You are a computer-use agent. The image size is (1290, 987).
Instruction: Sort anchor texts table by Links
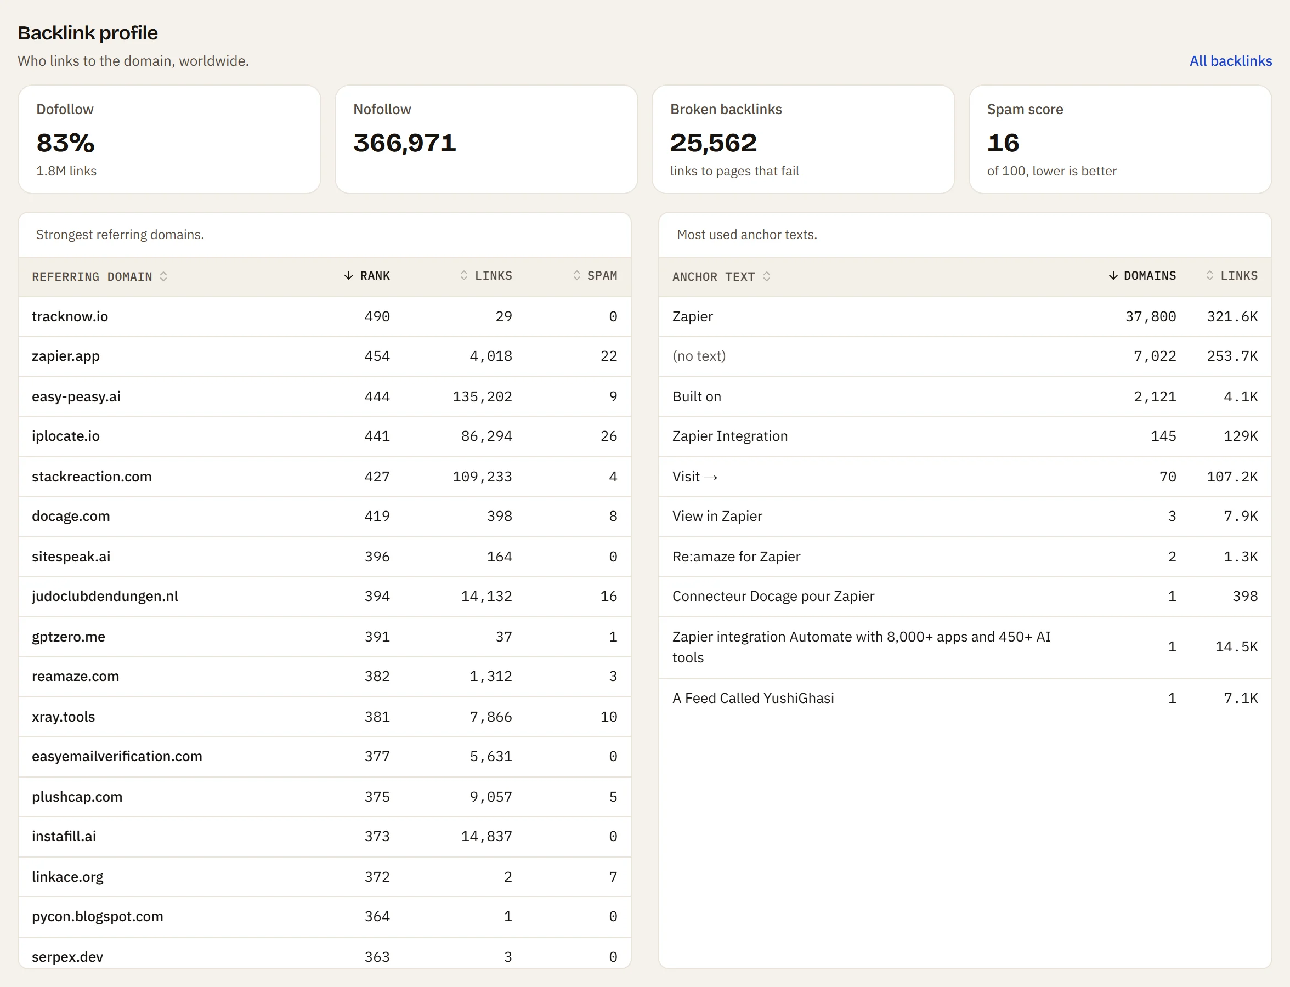(1232, 275)
